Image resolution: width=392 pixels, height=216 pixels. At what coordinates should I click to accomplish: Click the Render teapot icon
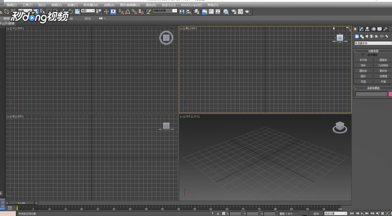247,12
